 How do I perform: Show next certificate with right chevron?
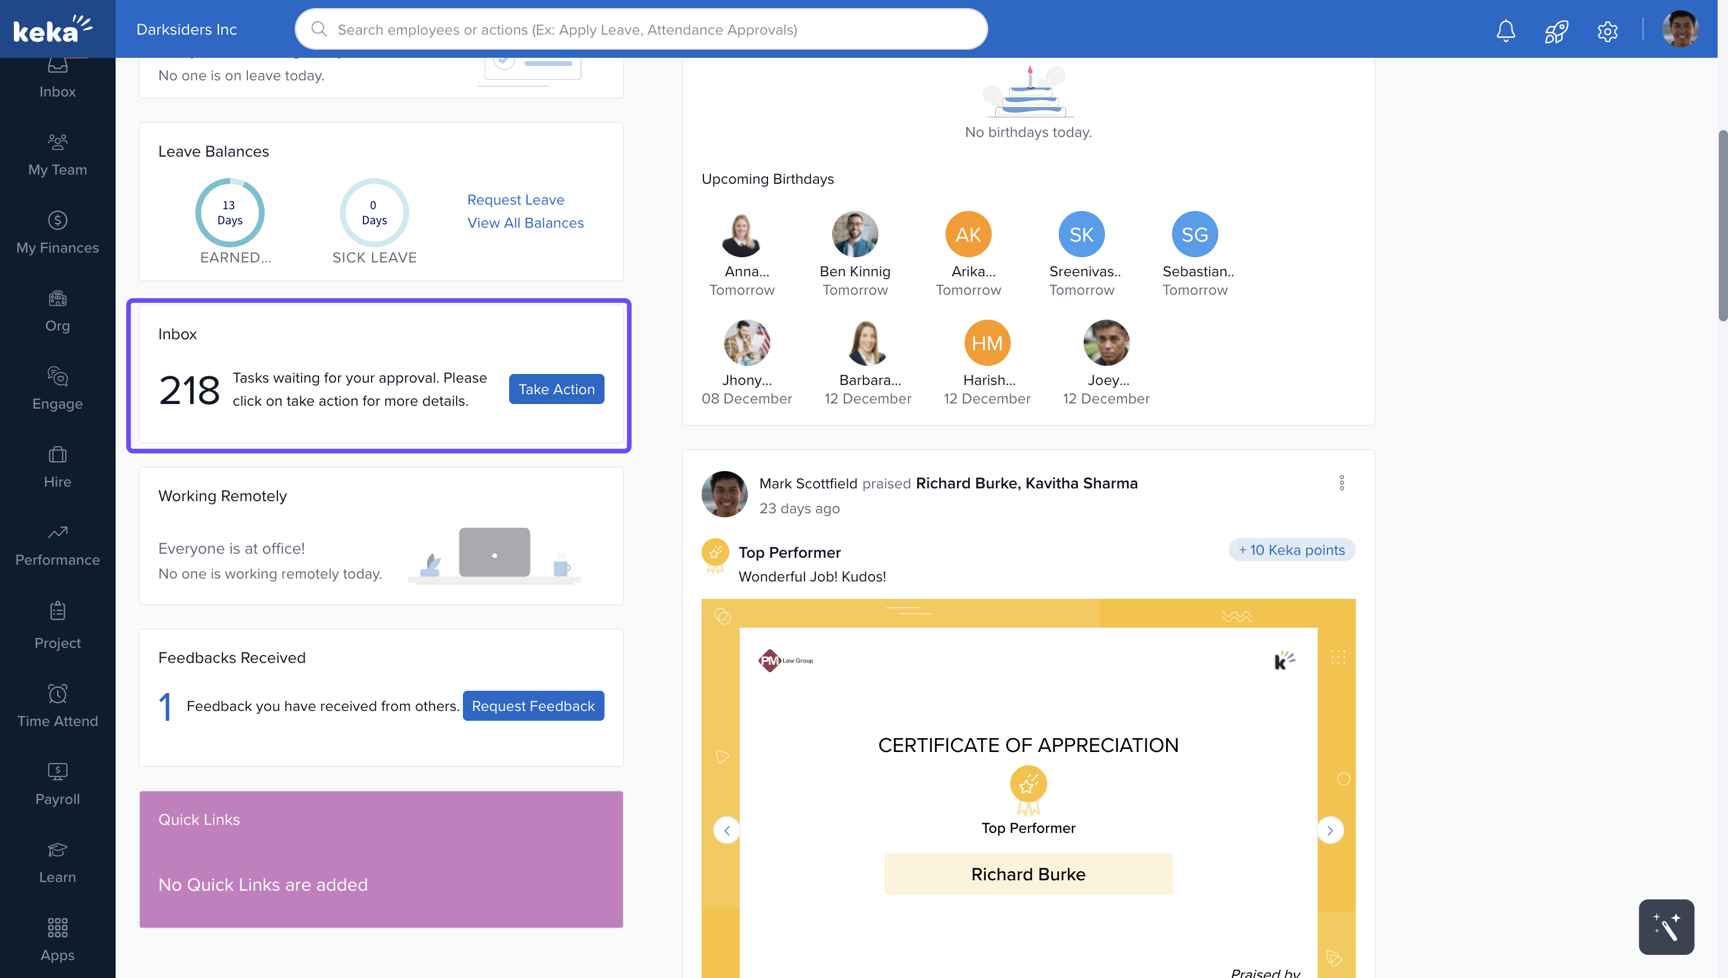[1330, 830]
